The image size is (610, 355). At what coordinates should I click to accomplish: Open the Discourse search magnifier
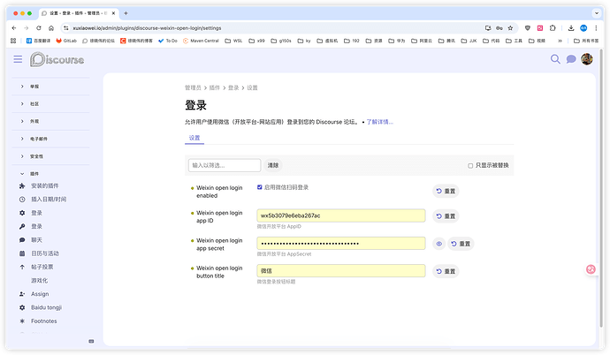click(x=555, y=59)
